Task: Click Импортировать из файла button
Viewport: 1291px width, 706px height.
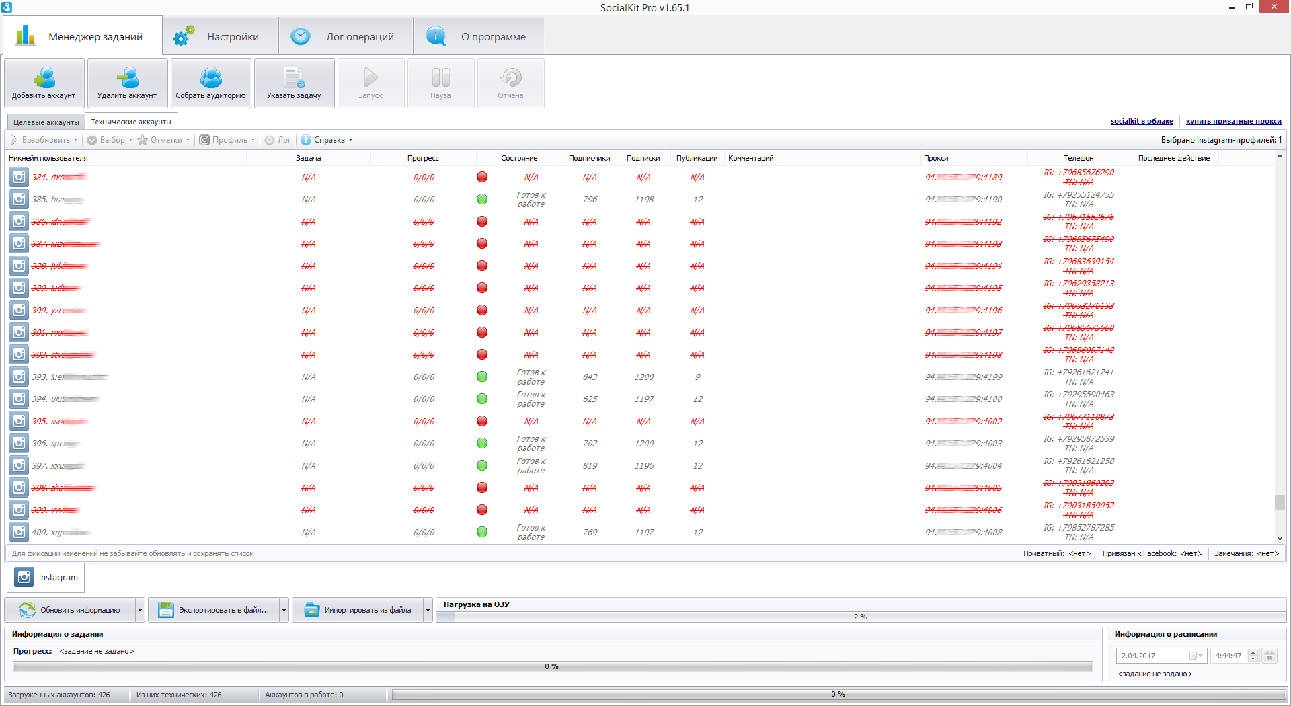Action: click(358, 610)
